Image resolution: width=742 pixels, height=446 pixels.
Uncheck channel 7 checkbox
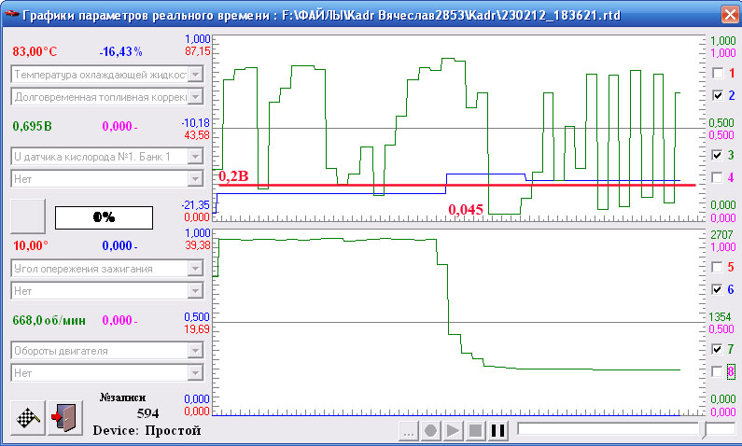coord(717,349)
